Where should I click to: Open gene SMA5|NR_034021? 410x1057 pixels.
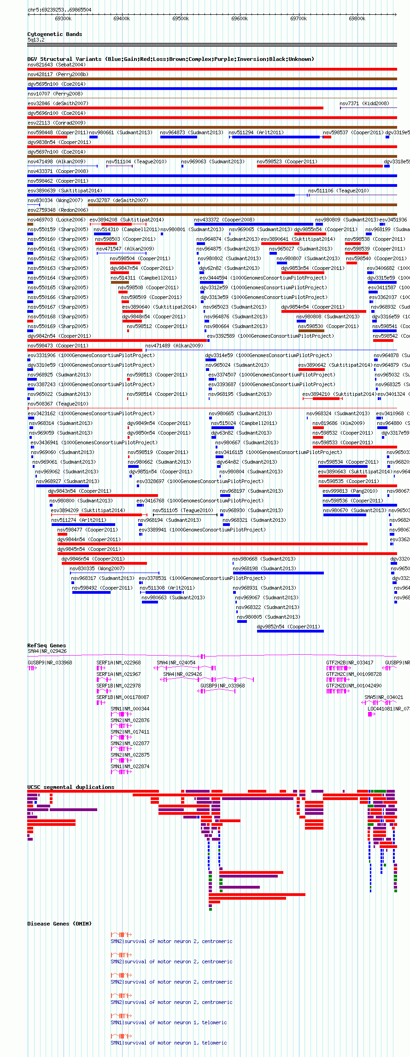[384, 697]
